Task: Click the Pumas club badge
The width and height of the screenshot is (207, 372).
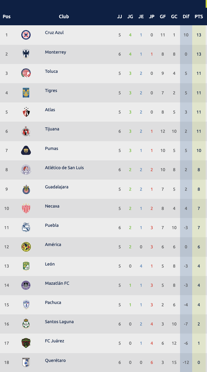Action: click(x=26, y=150)
